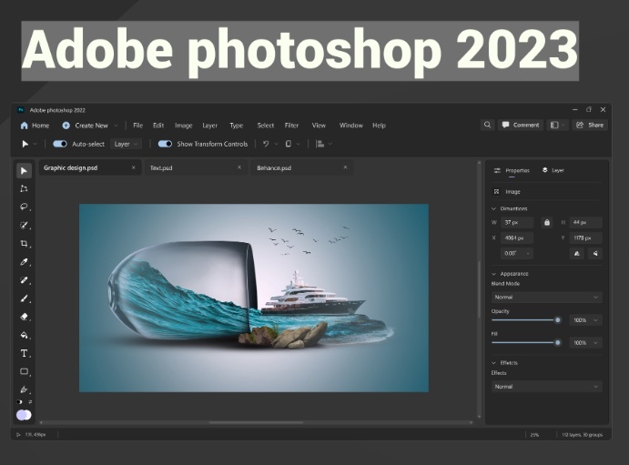
Task: Open the Blend Mode Normal dropdown
Action: click(x=547, y=297)
